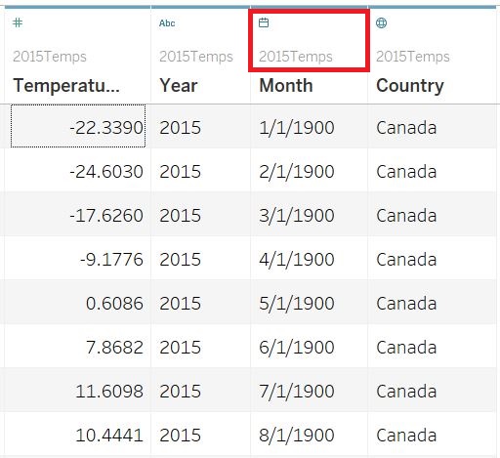Click the globe geographic role icon above Country
The width and height of the screenshot is (500, 458).
[381, 22]
